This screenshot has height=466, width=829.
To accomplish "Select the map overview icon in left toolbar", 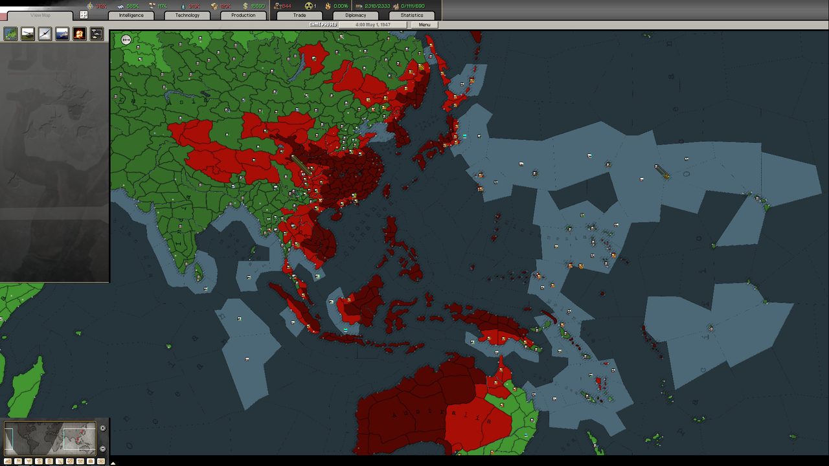I will click(10, 34).
